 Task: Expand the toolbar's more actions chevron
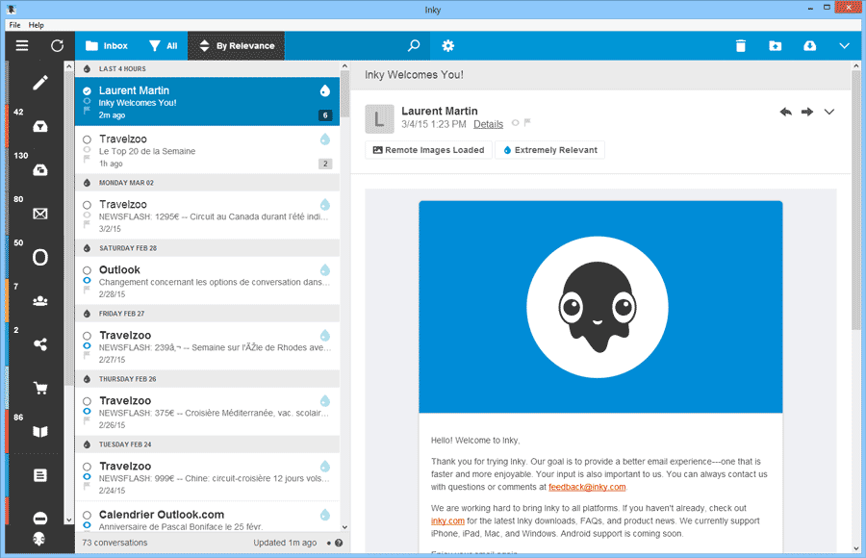844,46
